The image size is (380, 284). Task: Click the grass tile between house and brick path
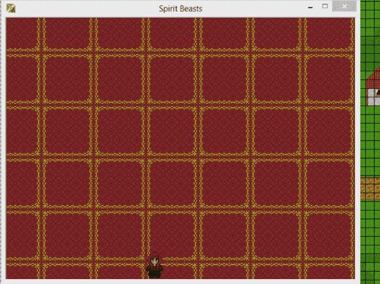(x=370, y=141)
